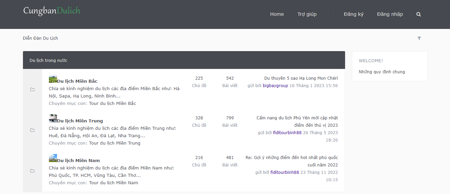Visit fiditourbinh88 profile dated 26 Tháng 5 2023
This screenshot has width=450, height=194.
tap(287, 133)
